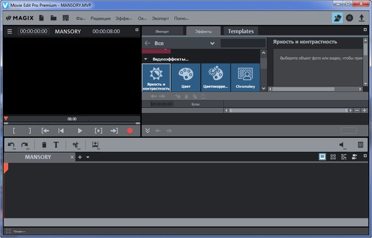Choose the Цветокоррекция effect tile
Screen dimensions: 372x238
pyautogui.click(x=216, y=77)
